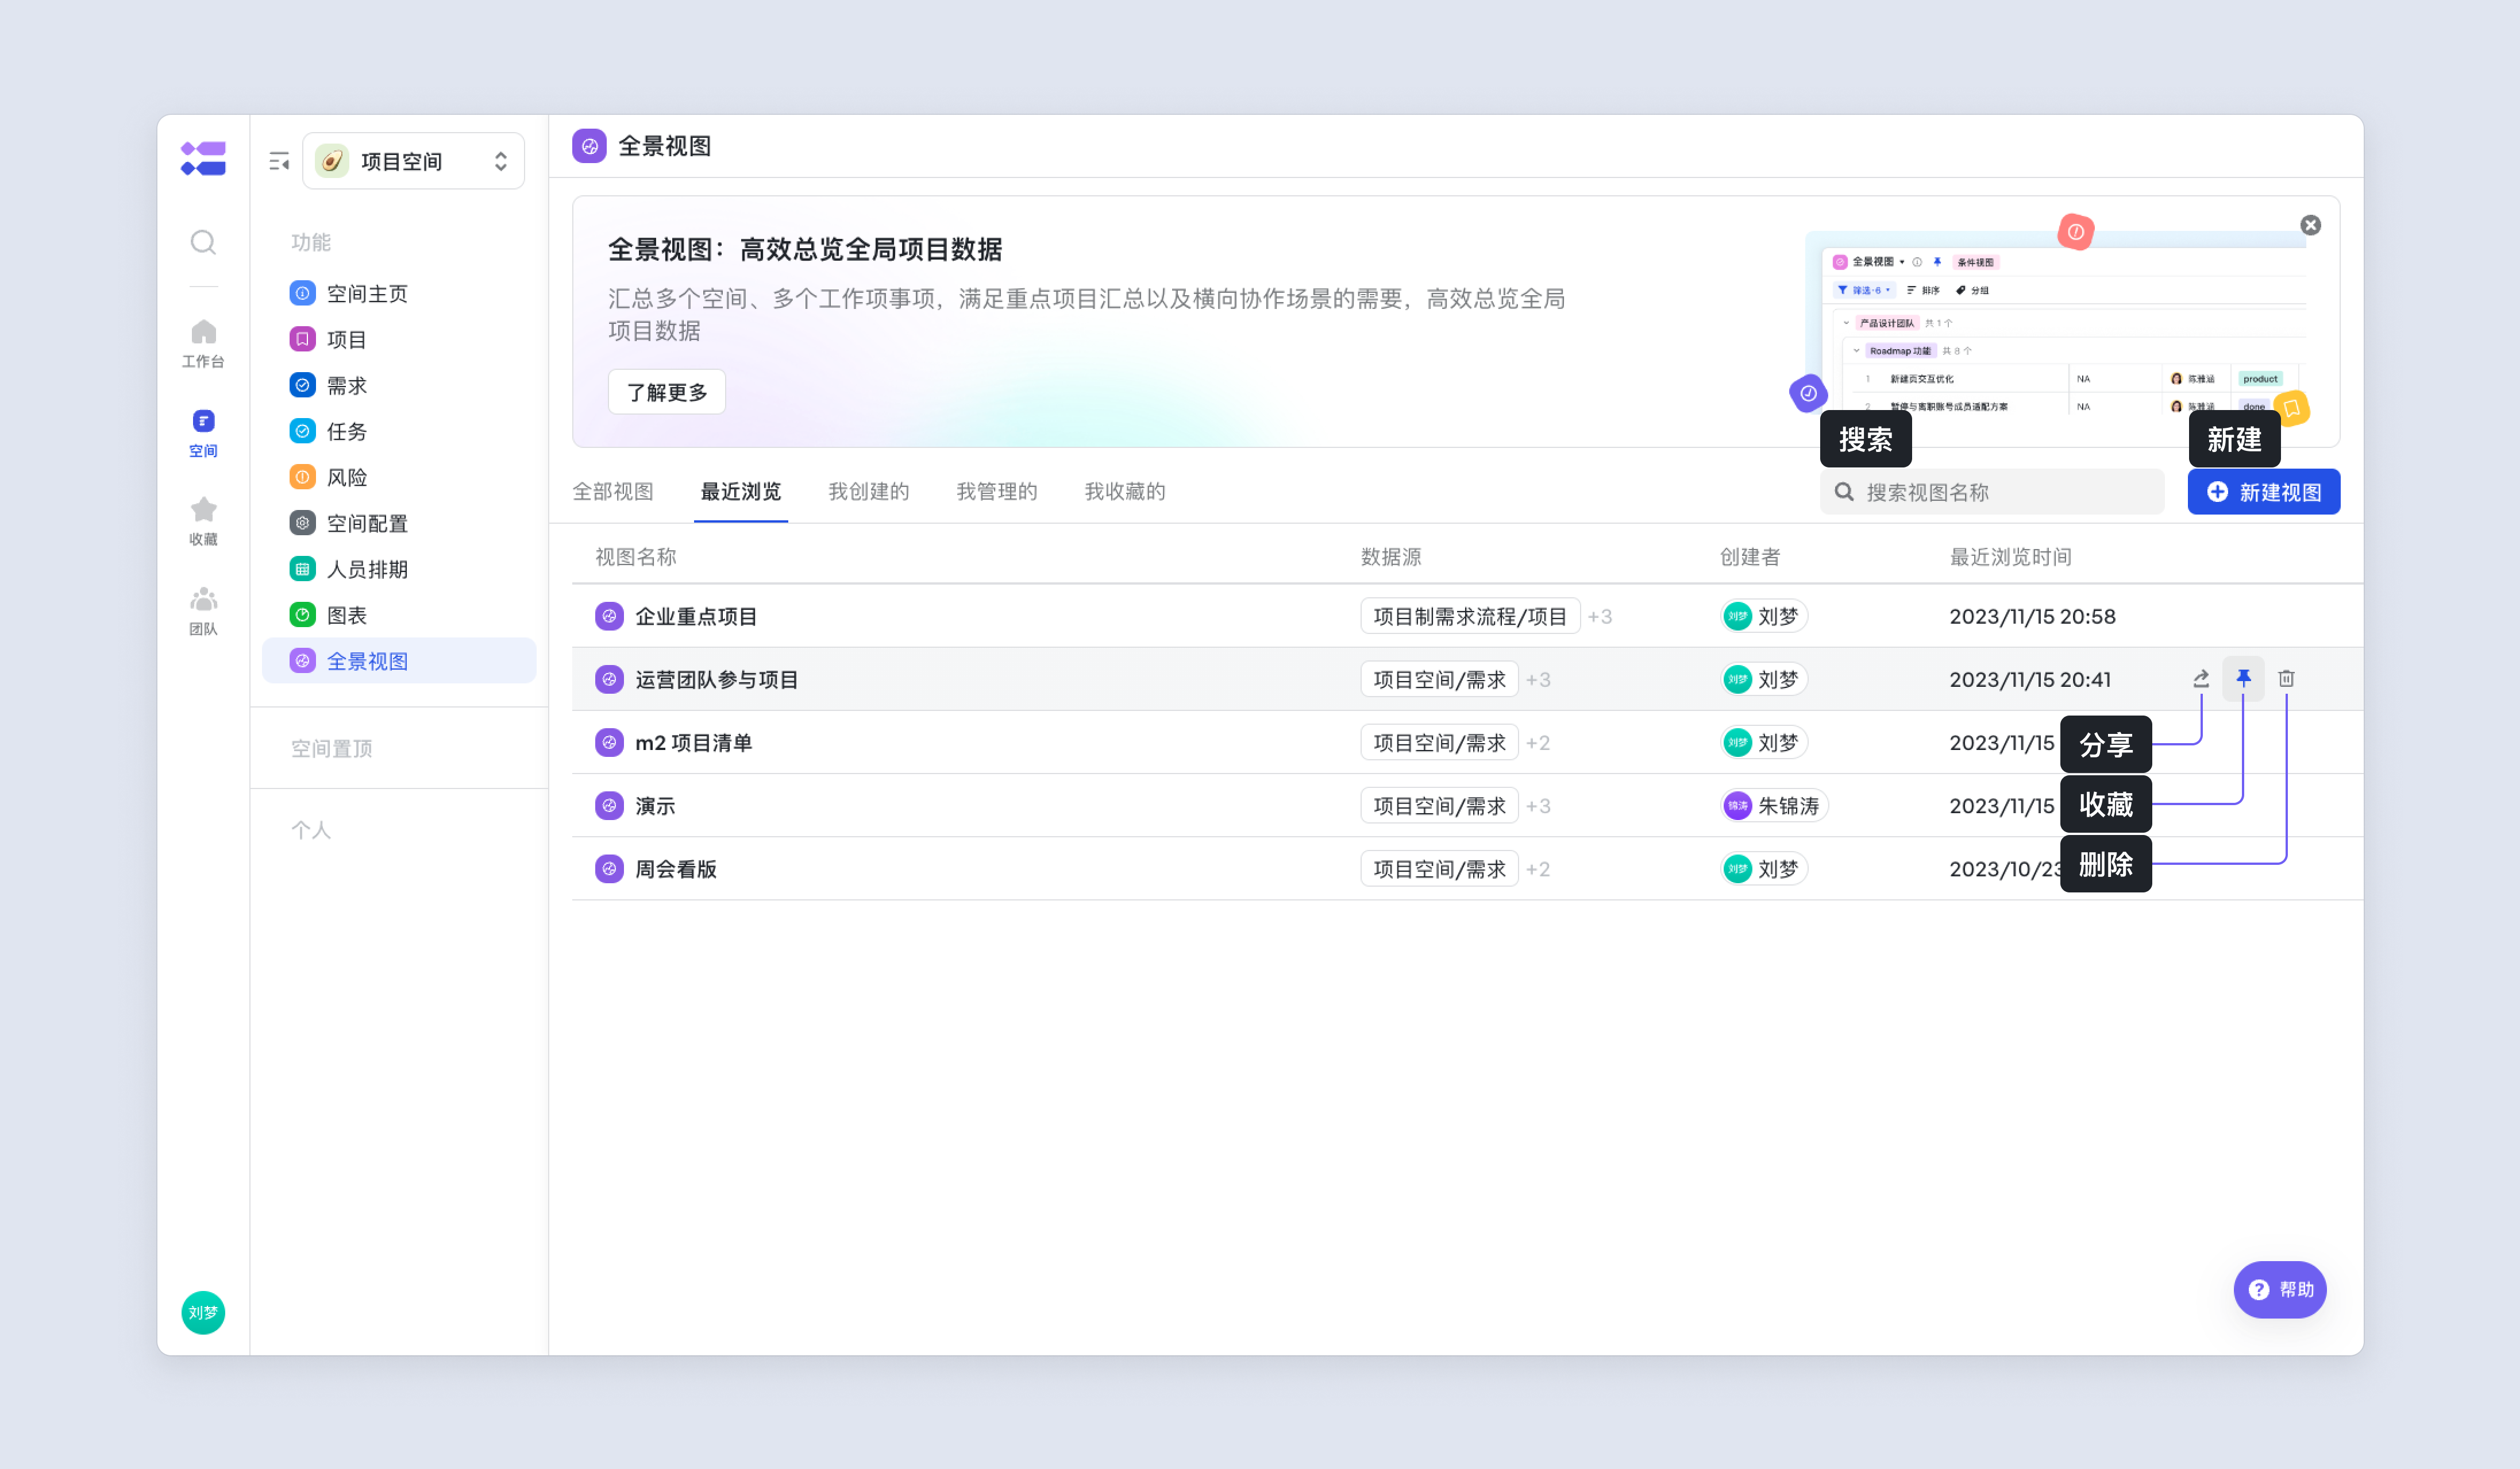This screenshot has height=1469, width=2520.
Task: Open 任务 in the sidebar
Action: 399,431
